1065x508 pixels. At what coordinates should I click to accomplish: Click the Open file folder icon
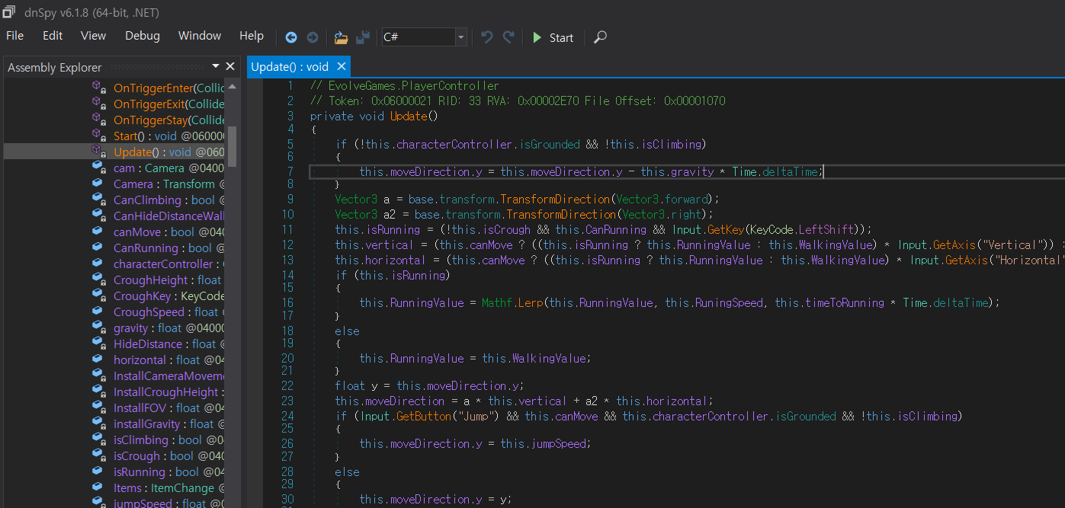[341, 37]
